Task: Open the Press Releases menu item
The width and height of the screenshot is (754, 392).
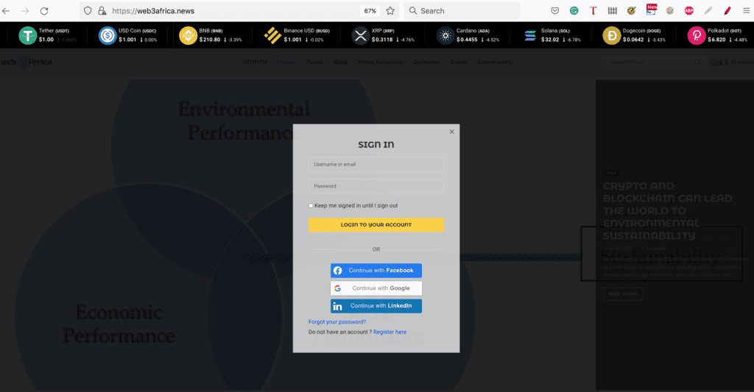Action: [381, 62]
